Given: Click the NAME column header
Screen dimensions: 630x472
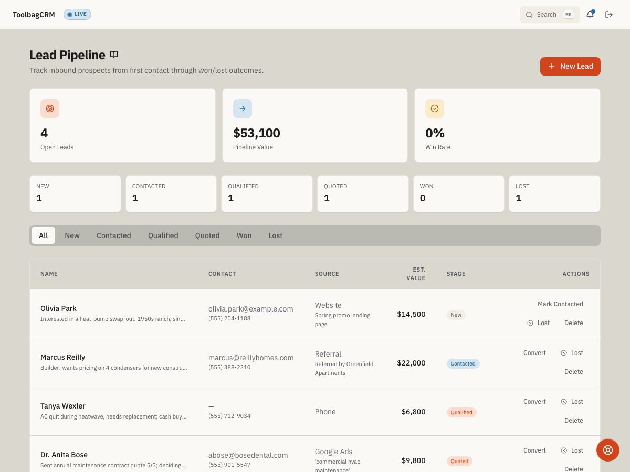Looking at the screenshot, I should [x=49, y=274].
